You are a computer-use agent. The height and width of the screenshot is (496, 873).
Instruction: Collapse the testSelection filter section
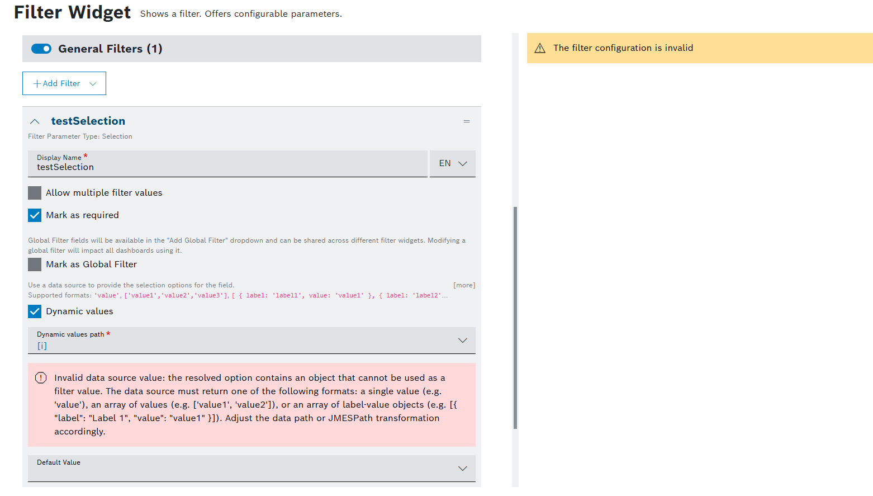(35, 121)
